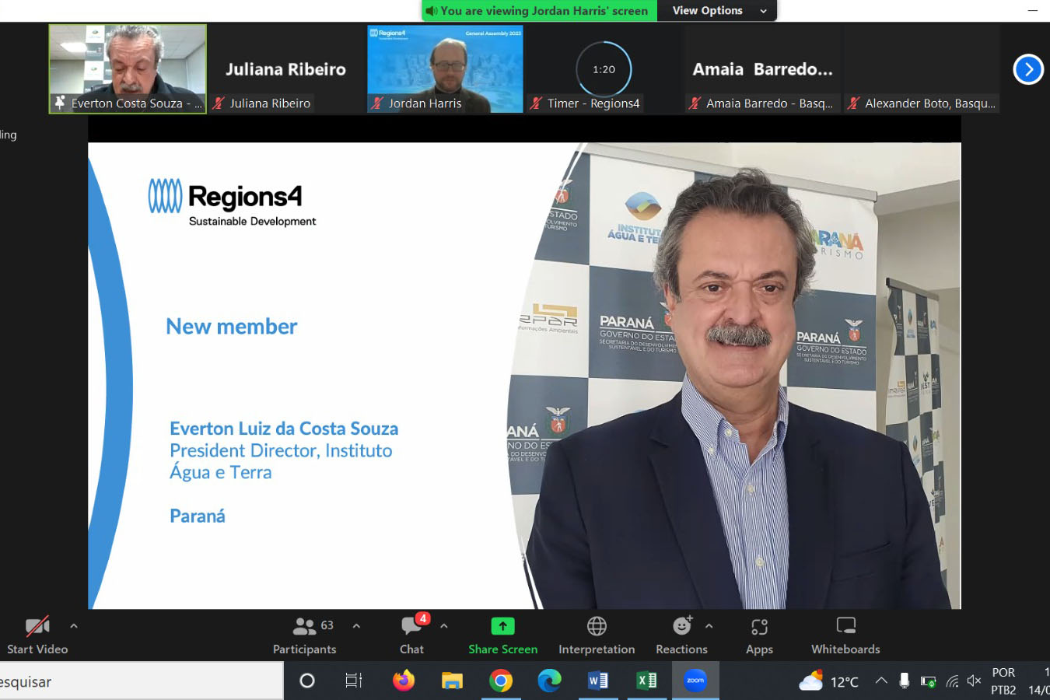The image size is (1050, 700).
Task: Click the Cortana circle taskbar icon
Action: point(307,681)
